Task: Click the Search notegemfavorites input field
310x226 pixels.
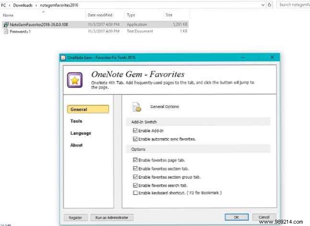Action: tap(293, 5)
